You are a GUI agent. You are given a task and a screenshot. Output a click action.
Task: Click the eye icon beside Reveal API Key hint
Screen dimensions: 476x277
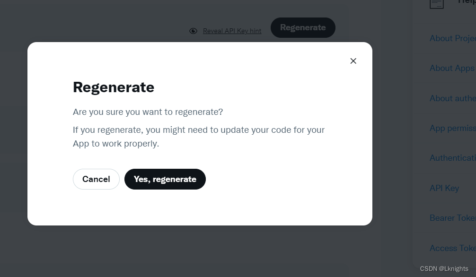[194, 31]
